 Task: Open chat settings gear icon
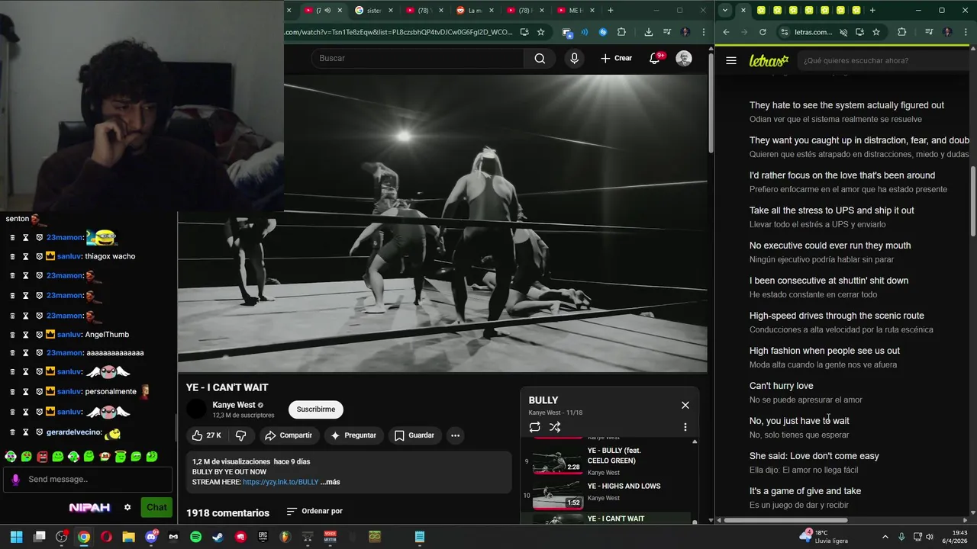(x=127, y=507)
